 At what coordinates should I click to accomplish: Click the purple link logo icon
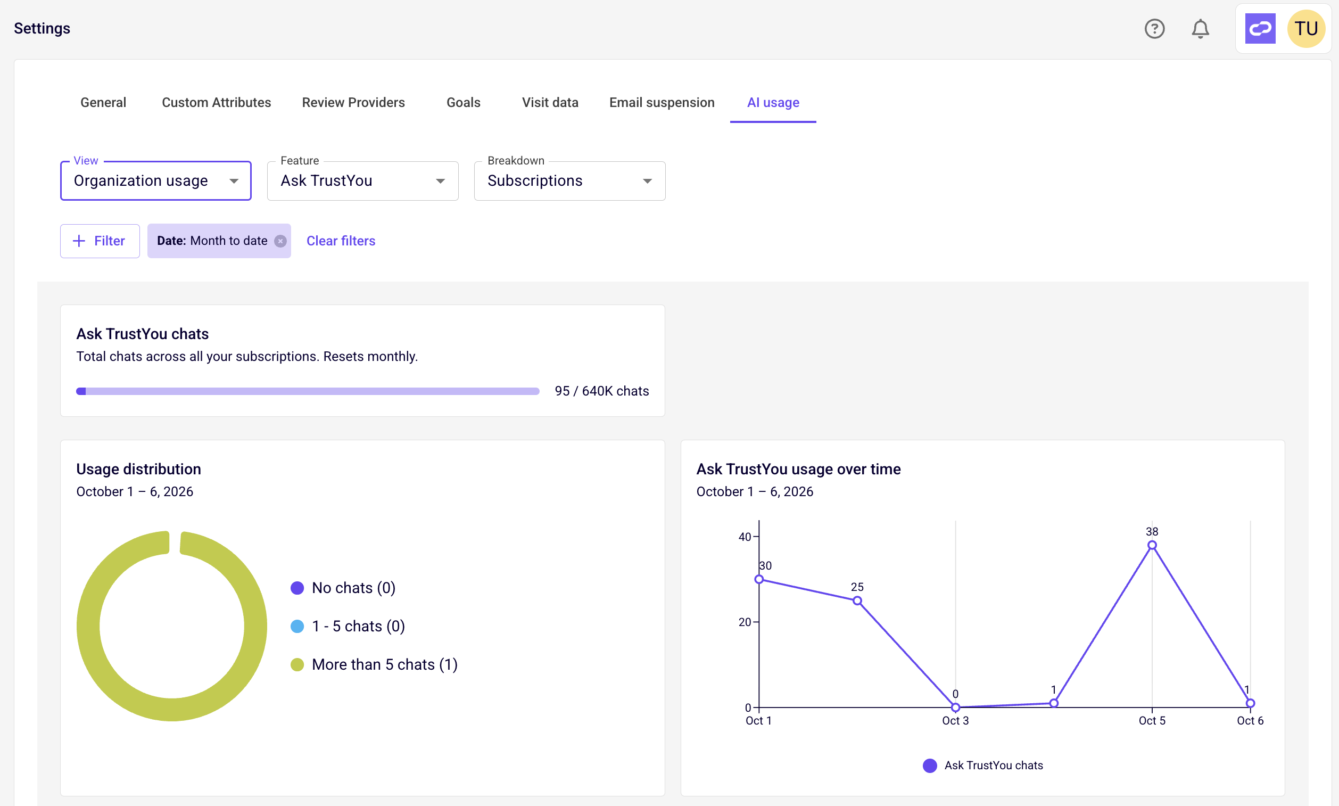pos(1260,28)
